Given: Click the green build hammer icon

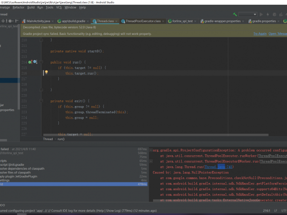Looking at the screenshot, I should tap(234, 15).
